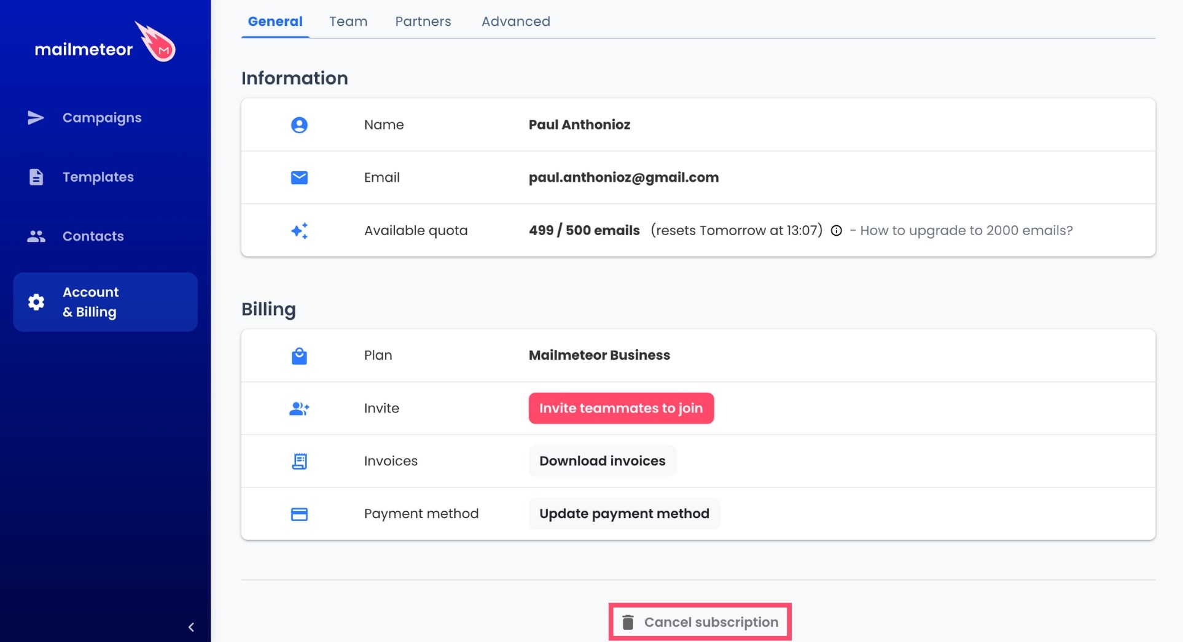The image size is (1183, 642).
Task: Click Invite teammates to join button
Action: pos(621,408)
